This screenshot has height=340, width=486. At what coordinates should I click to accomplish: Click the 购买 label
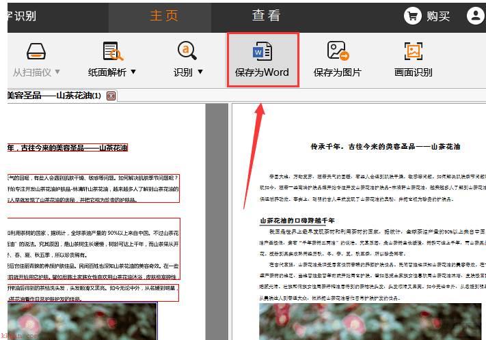coord(438,16)
